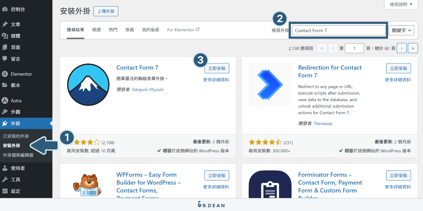The height and width of the screenshot is (211, 423).
Task: Switch to the 熱門 tab
Action: [x=113, y=30]
